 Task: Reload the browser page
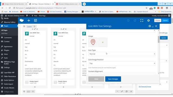tap(10, 8)
